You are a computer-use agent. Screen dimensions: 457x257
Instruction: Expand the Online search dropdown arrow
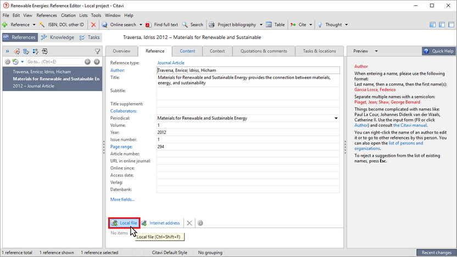click(x=141, y=25)
